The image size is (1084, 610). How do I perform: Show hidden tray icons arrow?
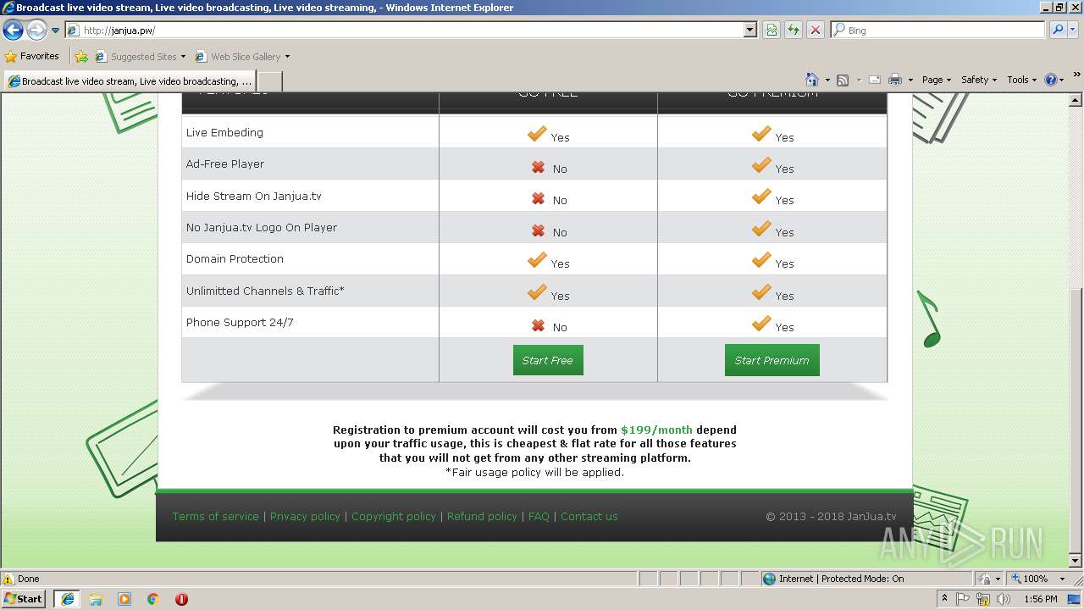click(x=944, y=598)
